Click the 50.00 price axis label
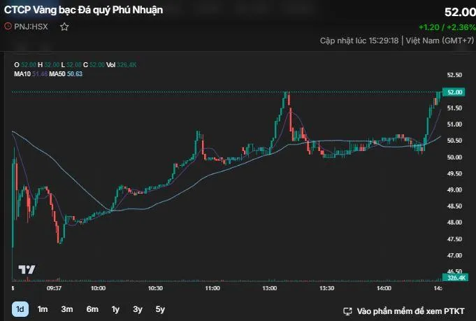The image size is (476, 321). (x=454, y=157)
